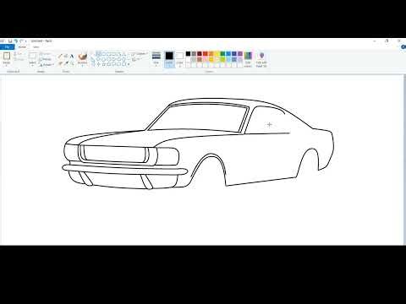
Task: Redo using the title bar arrow
Action: 21,41
